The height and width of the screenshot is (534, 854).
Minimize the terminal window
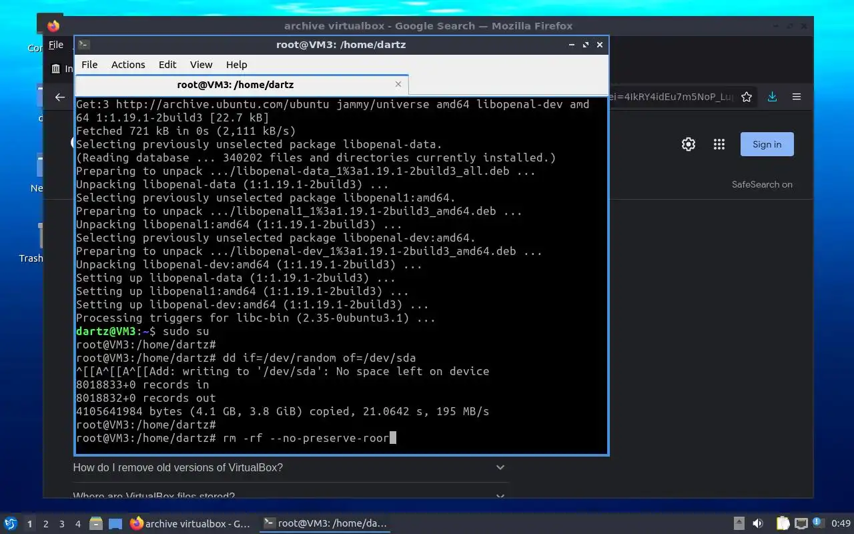[572, 45]
